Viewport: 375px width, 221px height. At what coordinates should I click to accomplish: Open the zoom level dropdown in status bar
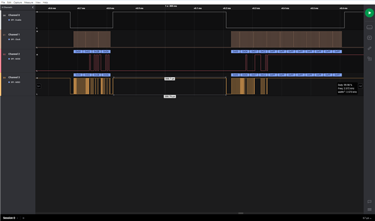click(367, 218)
